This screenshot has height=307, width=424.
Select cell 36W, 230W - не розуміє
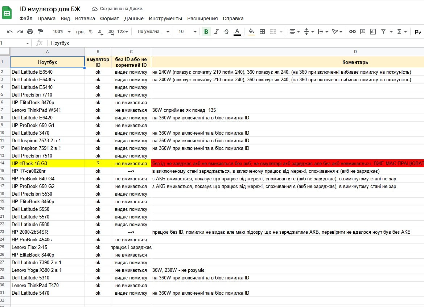[288, 270]
